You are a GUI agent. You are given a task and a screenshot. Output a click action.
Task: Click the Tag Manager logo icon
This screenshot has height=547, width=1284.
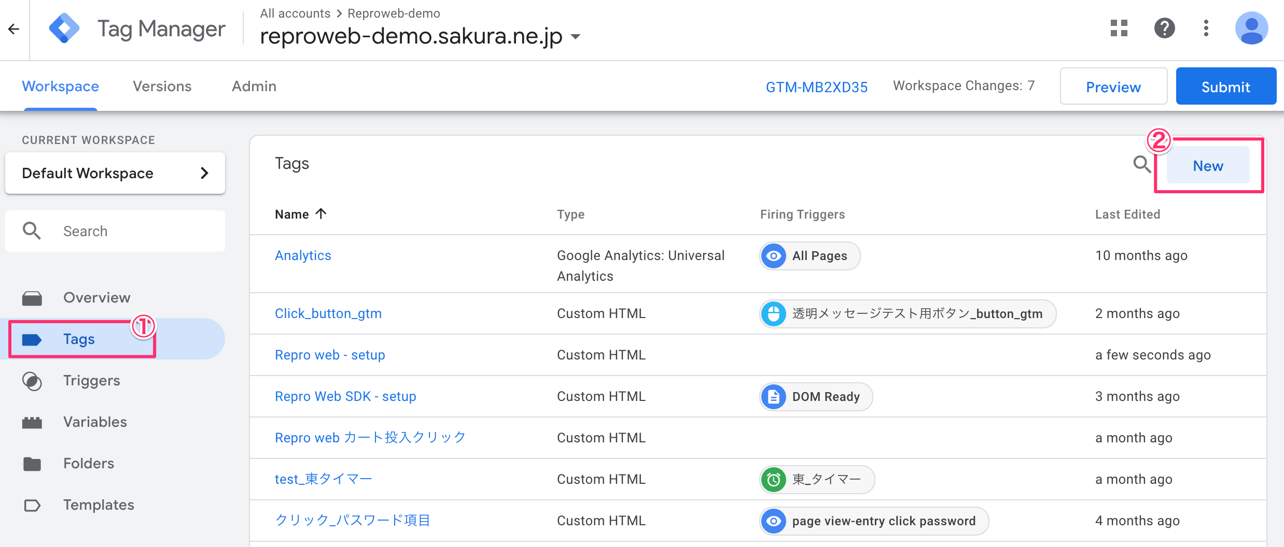coord(64,28)
